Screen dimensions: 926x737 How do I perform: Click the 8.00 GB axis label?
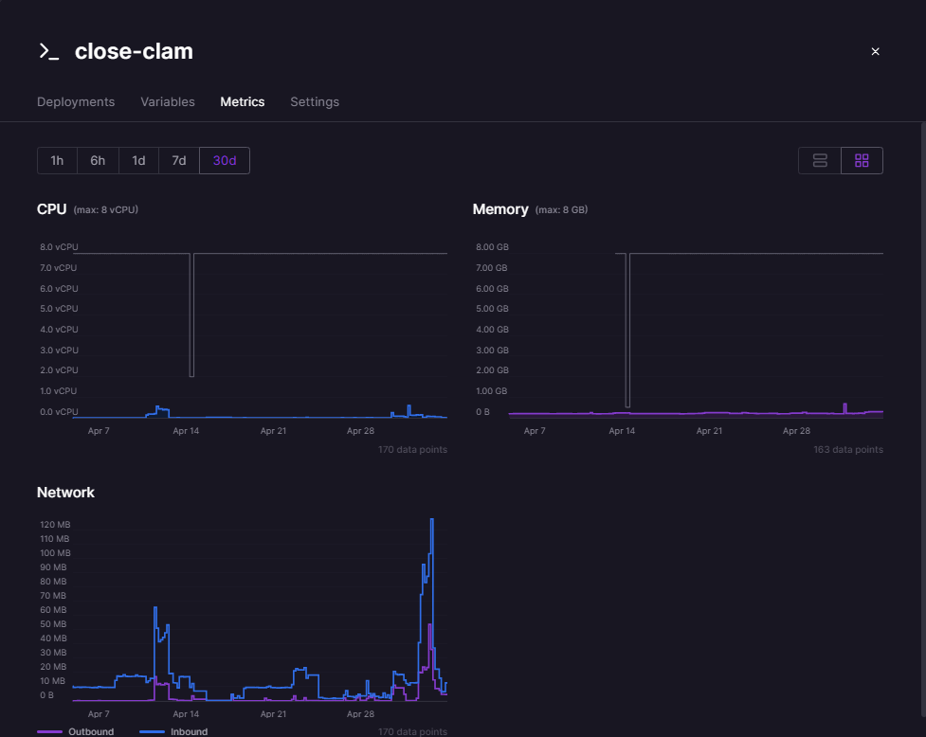coord(492,246)
